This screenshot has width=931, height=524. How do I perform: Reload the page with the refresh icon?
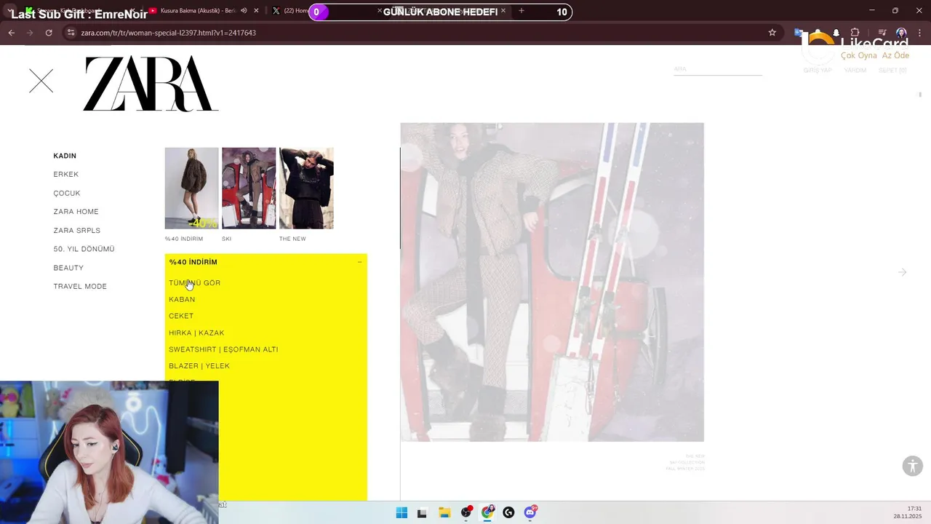pos(49,33)
